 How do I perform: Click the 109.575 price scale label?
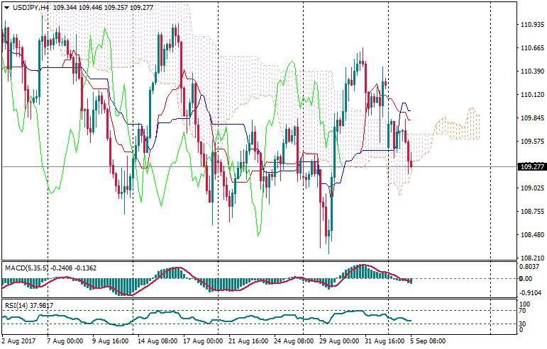[x=531, y=141]
